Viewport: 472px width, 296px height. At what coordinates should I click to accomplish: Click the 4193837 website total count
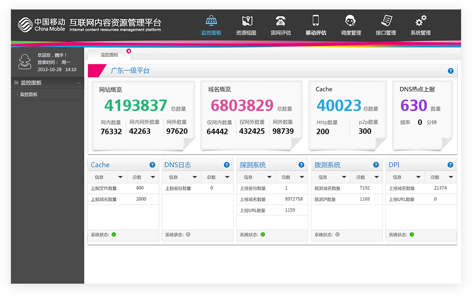click(x=136, y=105)
